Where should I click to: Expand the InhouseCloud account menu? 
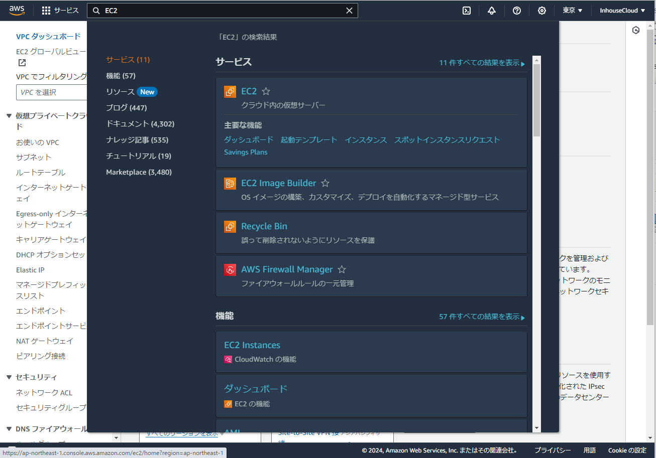[622, 11]
